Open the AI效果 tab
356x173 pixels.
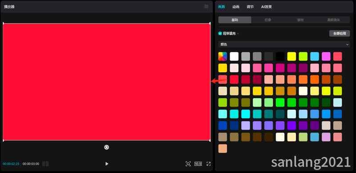[x=267, y=7]
